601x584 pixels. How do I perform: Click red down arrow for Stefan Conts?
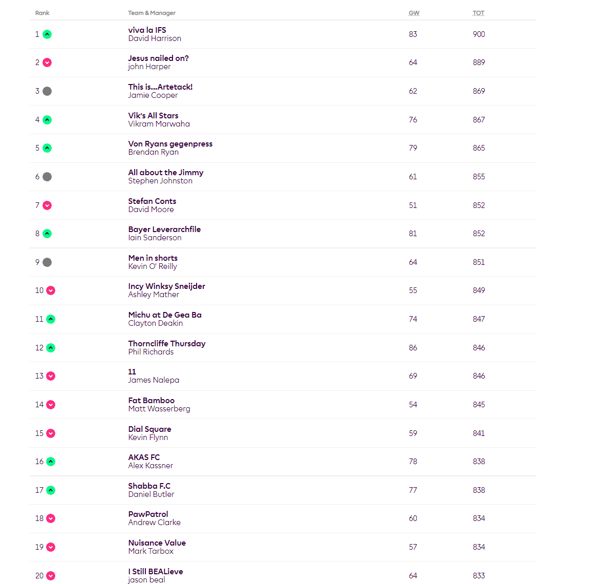click(x=47, y=205)
